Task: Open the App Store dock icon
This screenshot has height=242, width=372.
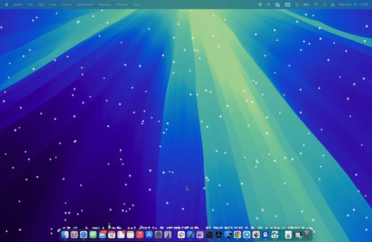Action: tap(149, 235)
